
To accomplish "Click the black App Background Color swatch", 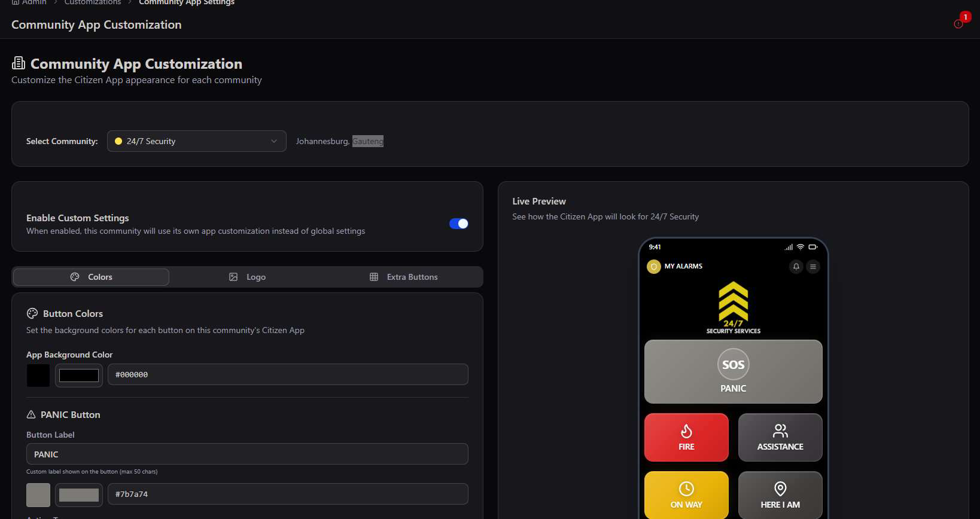I will pos(38,375).
